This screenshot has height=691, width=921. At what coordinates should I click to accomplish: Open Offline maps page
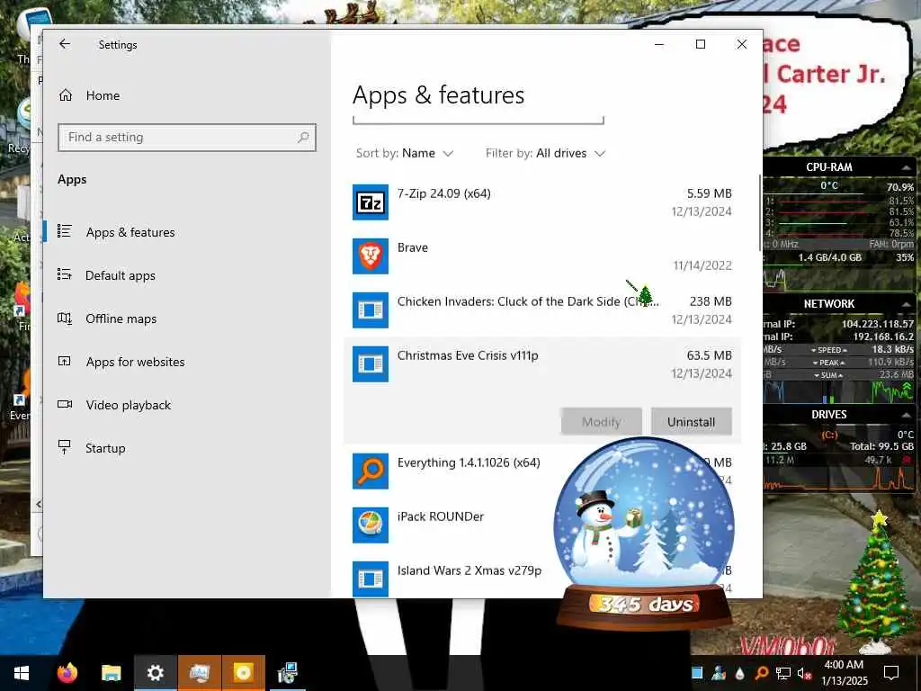121,319
